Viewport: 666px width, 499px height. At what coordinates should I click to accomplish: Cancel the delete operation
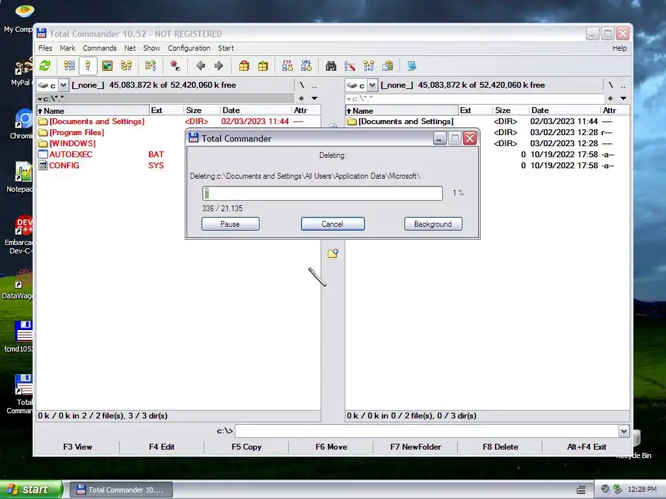[332, 224]
